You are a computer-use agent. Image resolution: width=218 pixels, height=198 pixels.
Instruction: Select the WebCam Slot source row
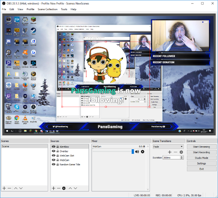coord(69,156)
